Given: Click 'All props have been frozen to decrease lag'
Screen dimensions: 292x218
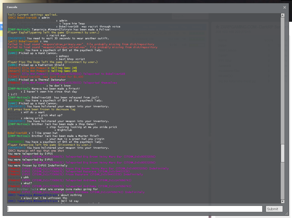Looking at the screenshot, I should point(41,109).
